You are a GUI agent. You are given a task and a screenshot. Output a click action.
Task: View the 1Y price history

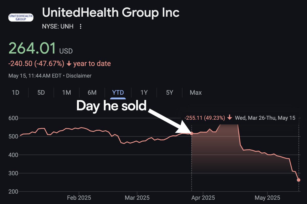(x=144, y=93)
